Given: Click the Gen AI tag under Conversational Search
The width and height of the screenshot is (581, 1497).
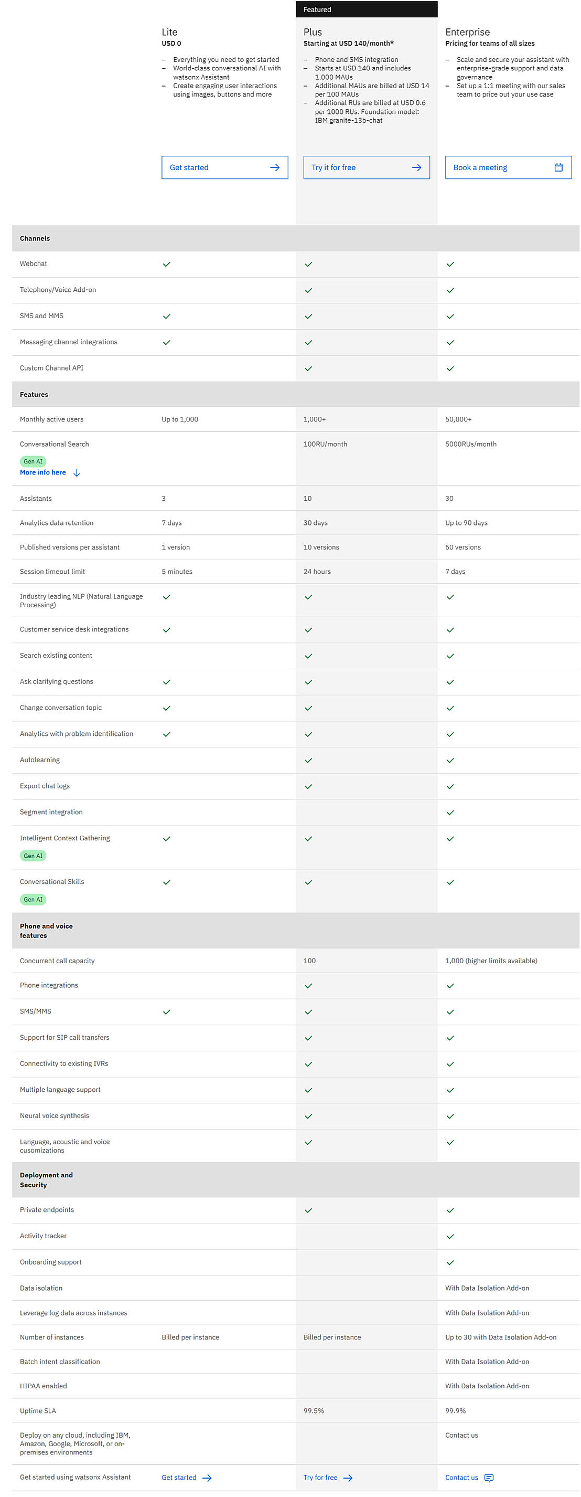Looking at the screenshot, I should 33,461.
